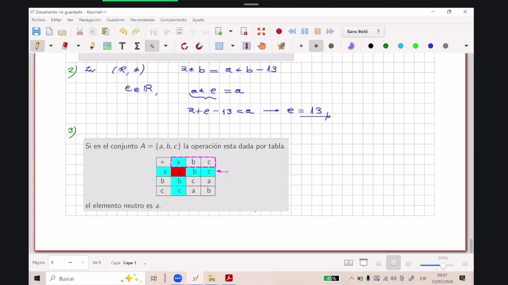Open the drawing type dropdown arrow
This screenshot has width=508, height=285.
click(x=165, y=46)
